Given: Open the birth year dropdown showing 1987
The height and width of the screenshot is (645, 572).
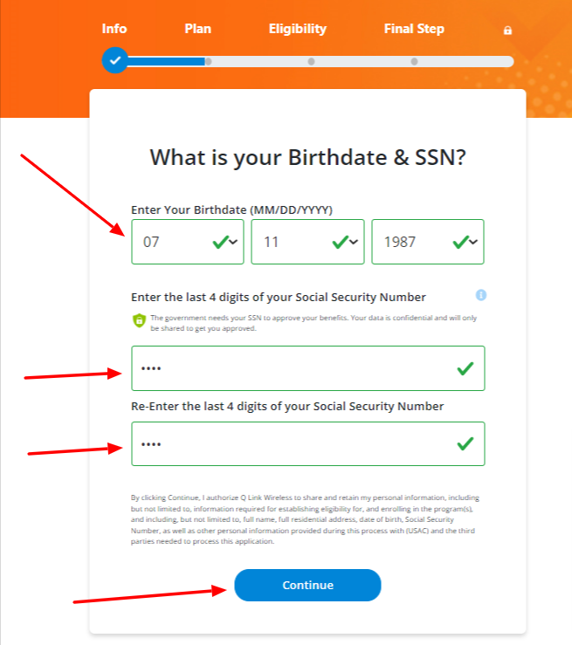Looking at the screenshot, I should [428, 242].
